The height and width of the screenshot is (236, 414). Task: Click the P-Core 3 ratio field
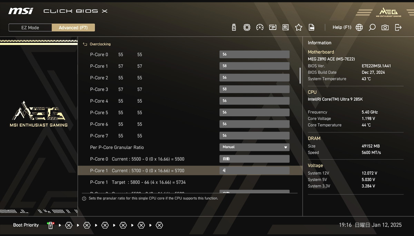pyautogui.click(x=254, y=89)
